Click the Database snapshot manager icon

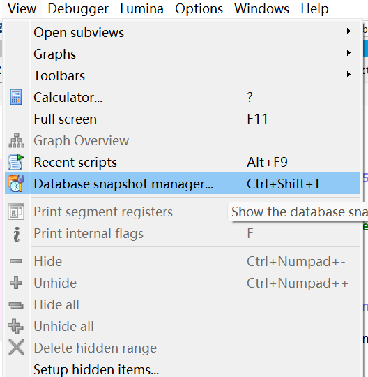[x=16, y=184]
